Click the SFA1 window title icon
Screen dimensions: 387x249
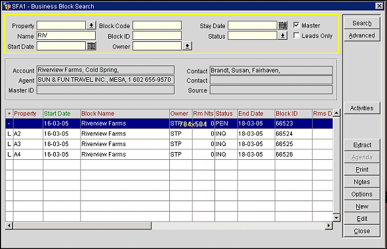point(7,6)
